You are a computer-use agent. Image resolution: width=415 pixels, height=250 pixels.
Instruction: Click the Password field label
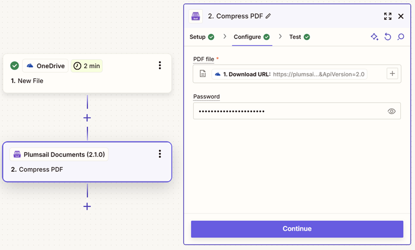coord(206,97)
